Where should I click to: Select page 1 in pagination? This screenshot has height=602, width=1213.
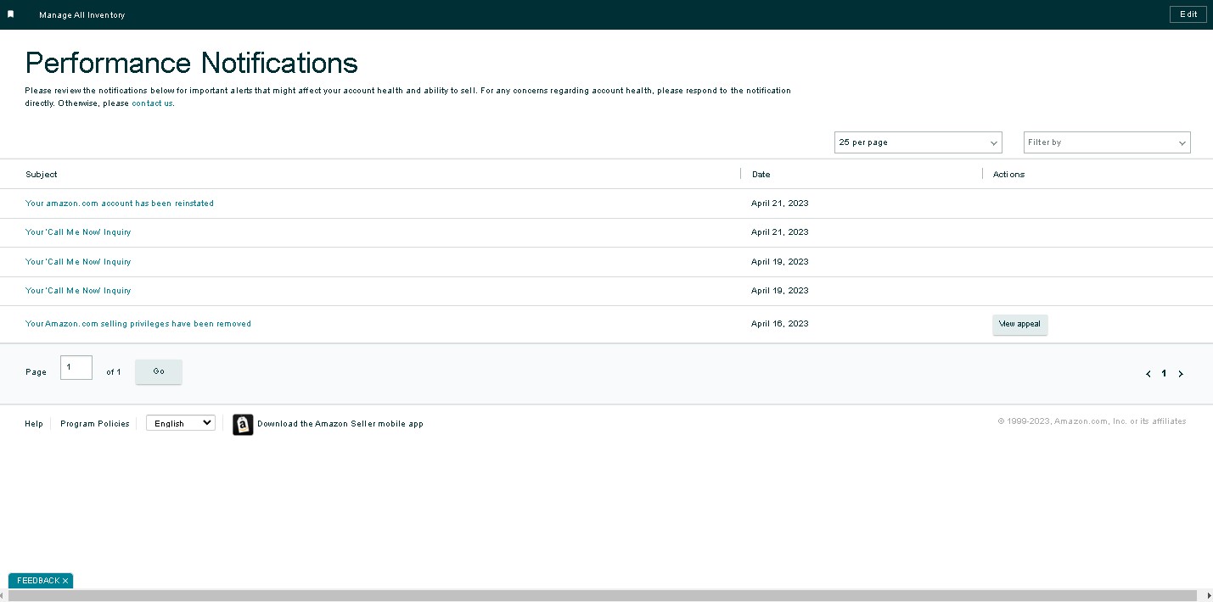pyautogui.click(x=1164, y=373)
